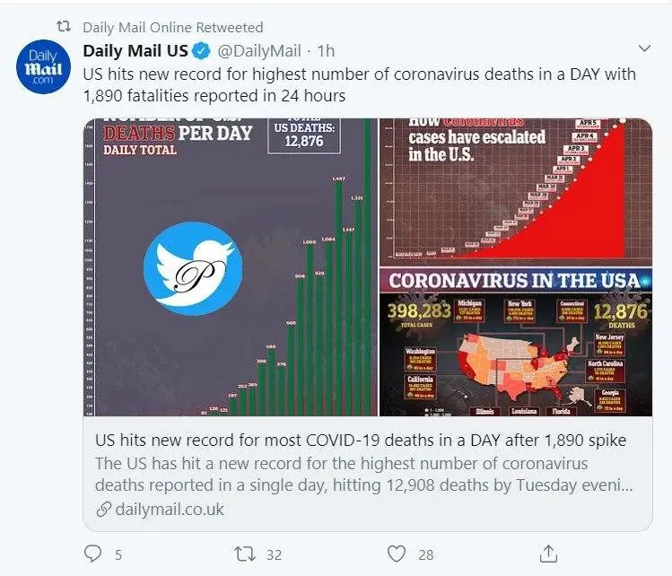Click the reply speech bubble icon

[x=92, y=554]
